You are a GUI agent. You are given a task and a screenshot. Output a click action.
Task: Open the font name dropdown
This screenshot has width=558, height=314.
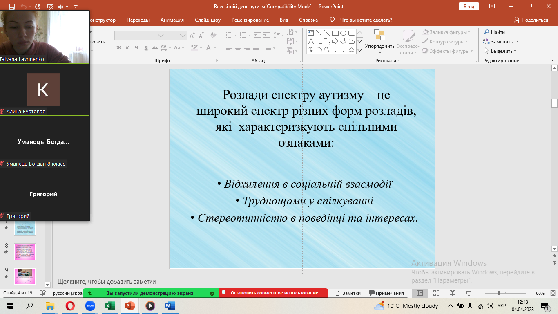(161, 36)
